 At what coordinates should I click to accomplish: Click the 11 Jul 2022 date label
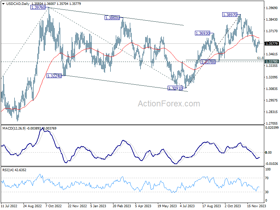tap(9, 206)
